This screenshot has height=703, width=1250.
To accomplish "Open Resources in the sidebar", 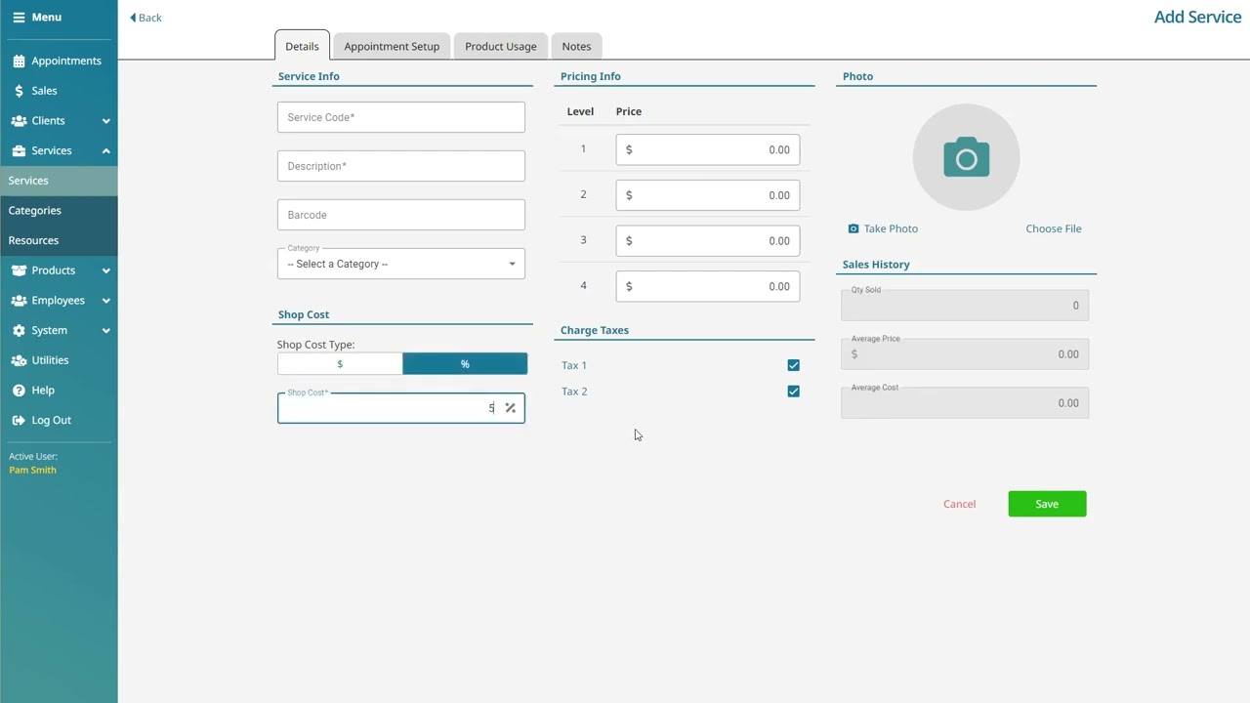I will pos(59,240).
